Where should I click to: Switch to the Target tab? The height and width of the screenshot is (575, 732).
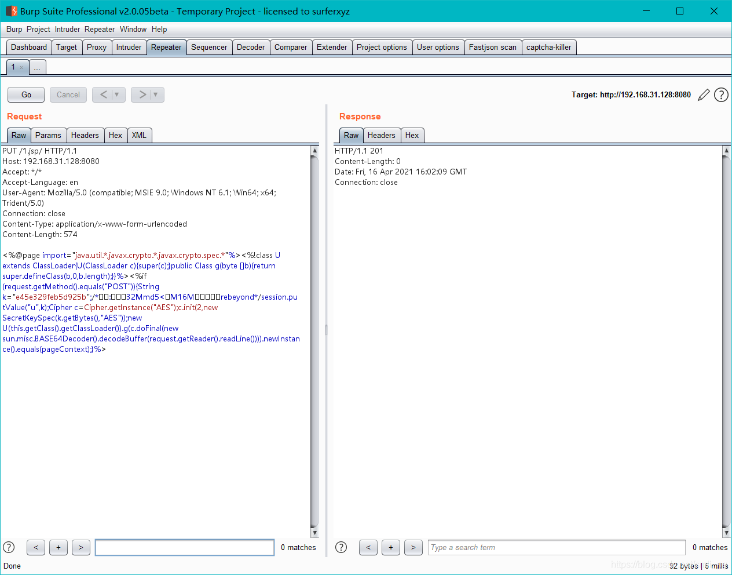[x=67, y=48]
